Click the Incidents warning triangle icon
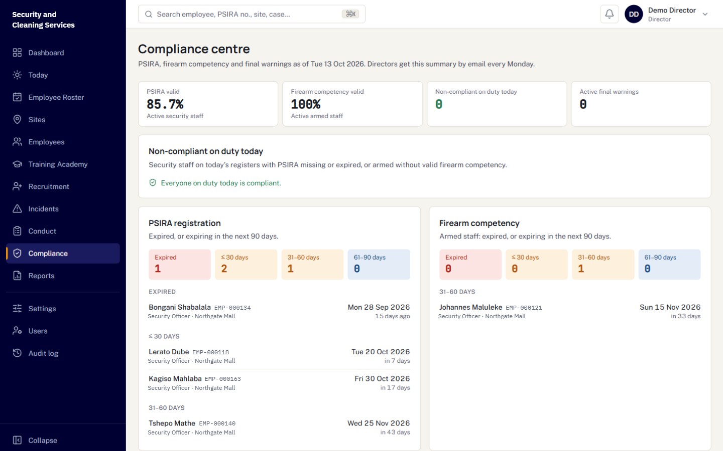Screen dimensions: 723x451 [x=17, y=209]
